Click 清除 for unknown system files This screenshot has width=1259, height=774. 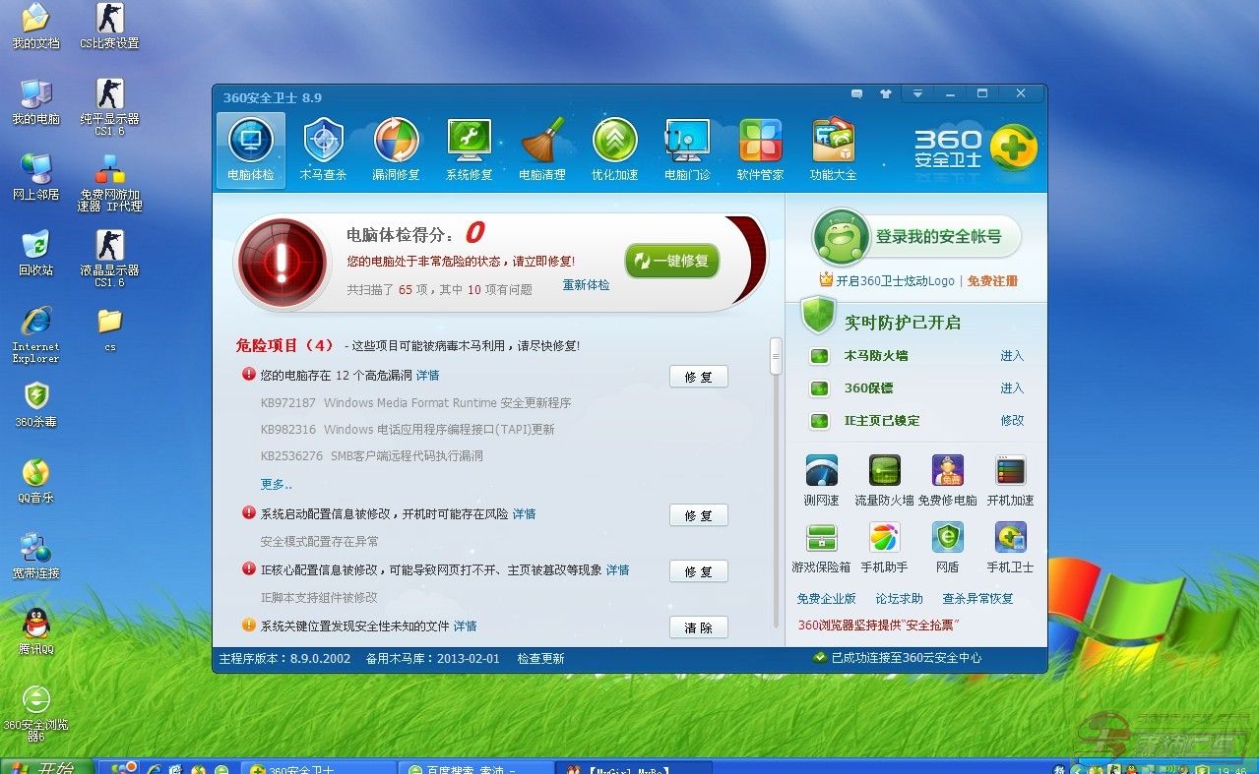point(698,627)
